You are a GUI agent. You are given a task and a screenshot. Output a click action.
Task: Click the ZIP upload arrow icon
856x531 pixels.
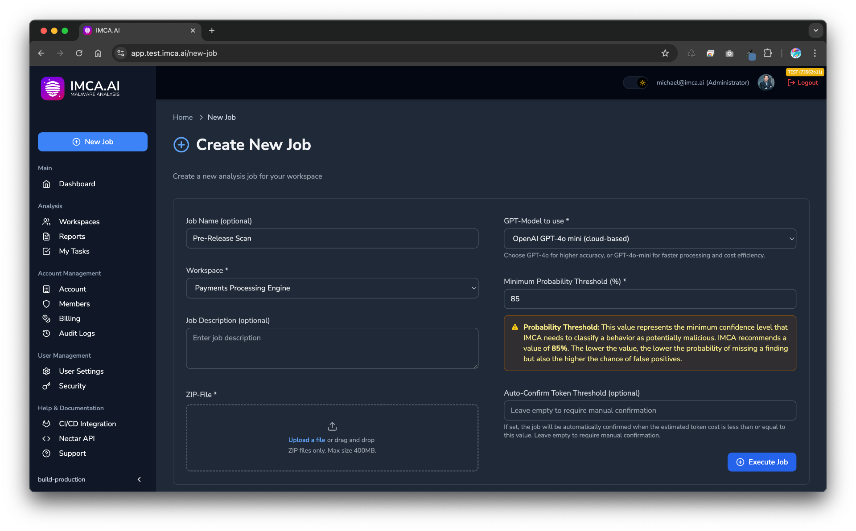pos(332,426)
